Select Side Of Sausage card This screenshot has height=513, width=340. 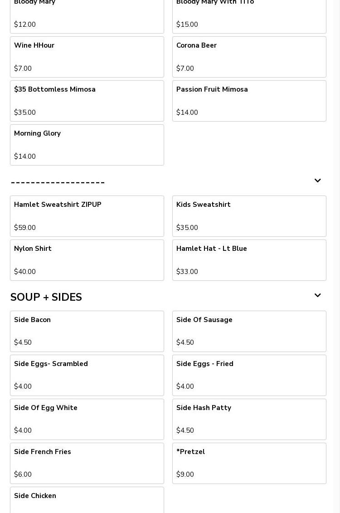tap(249, 331)
